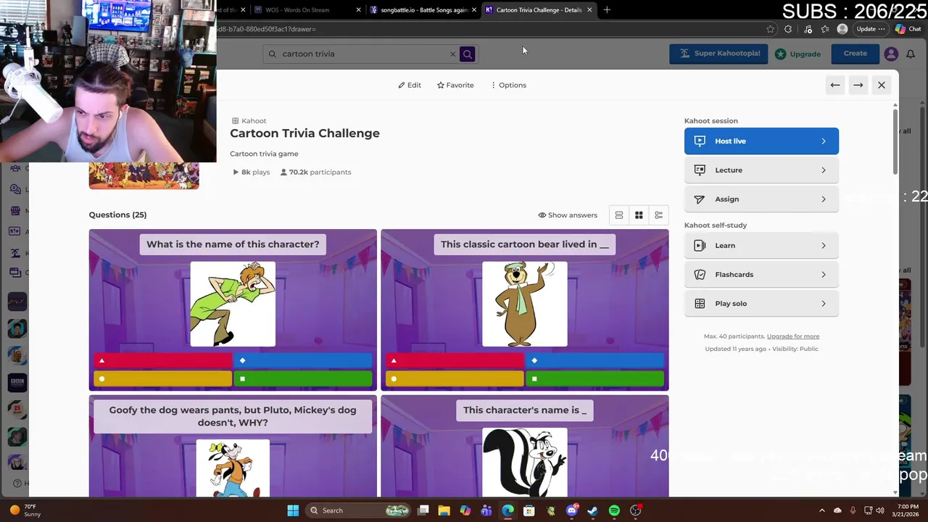Image resolution: width=928 pixels, height=522 pixels.
Task: Clear the 'cartoon trivia' search with the X
Action: tap(452, 54)
